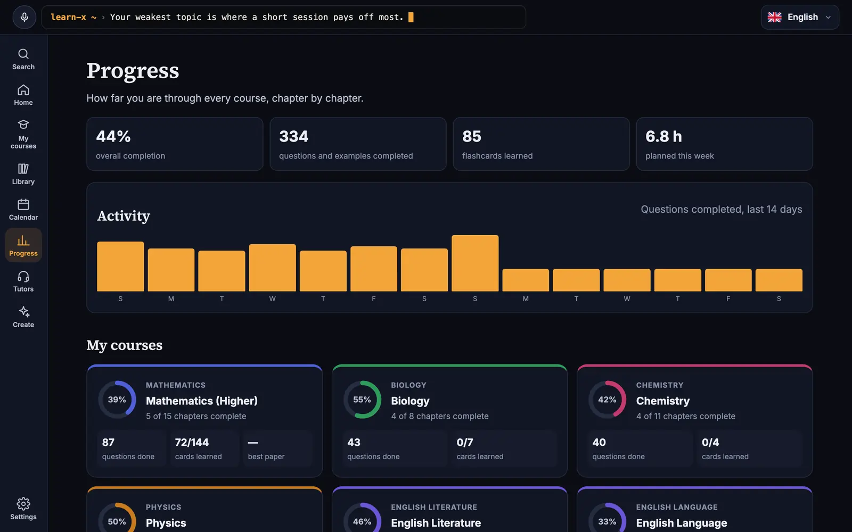Click the Mathematics best paper stat
852x532 pixels.
277,448
